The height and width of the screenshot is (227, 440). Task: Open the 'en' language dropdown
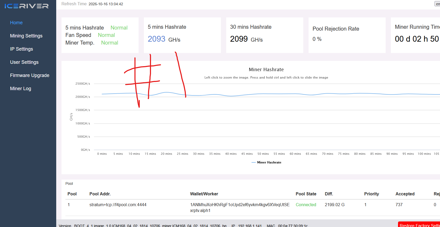click(x=437, y=4)
